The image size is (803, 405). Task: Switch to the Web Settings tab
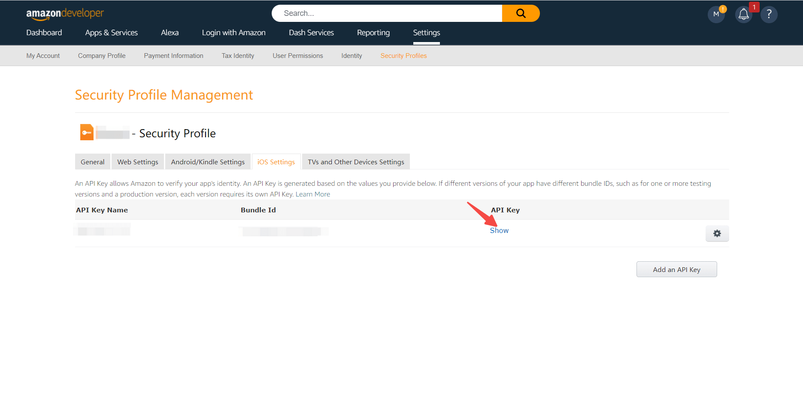138,162
